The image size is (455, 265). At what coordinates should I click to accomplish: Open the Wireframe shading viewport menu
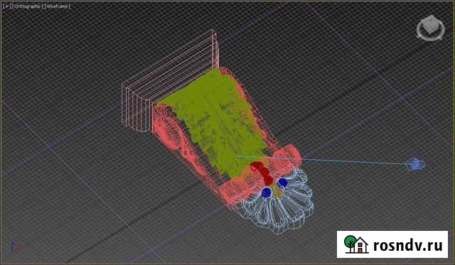point(57,6)
